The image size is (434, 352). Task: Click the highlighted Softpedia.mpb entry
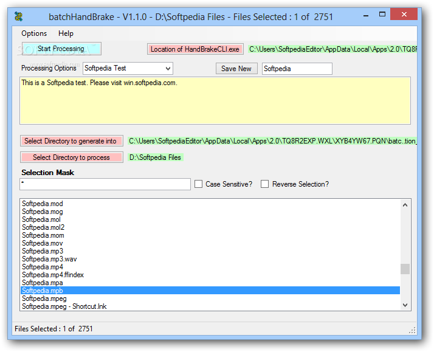[210, 291]
